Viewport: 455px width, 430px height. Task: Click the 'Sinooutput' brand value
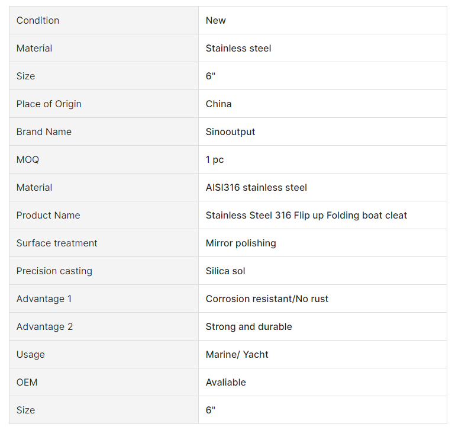pyautogui.click(x=231, y=131)
